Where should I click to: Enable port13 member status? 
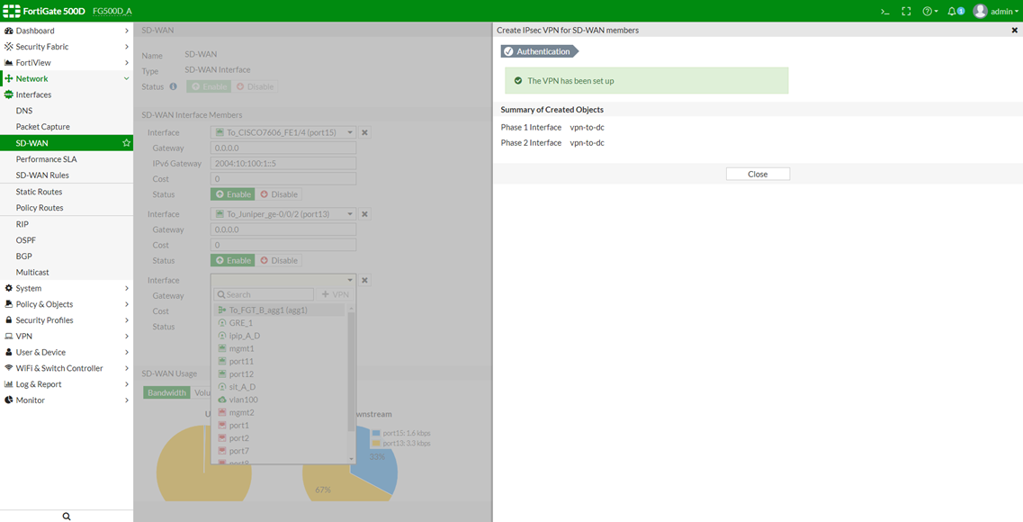tap(233, 260)
